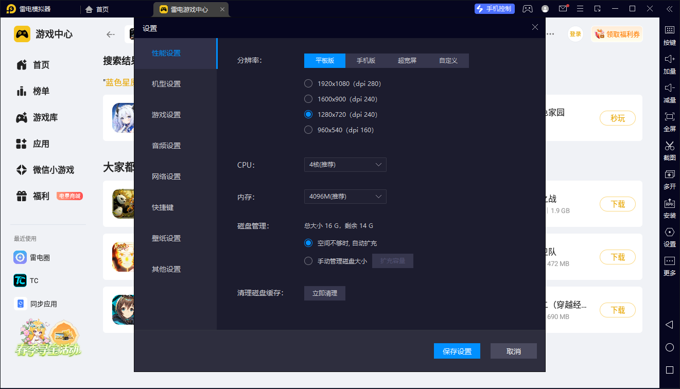Click the gamepad icon in title bar
The image size is (680, 389).
(x=528, y=9)
